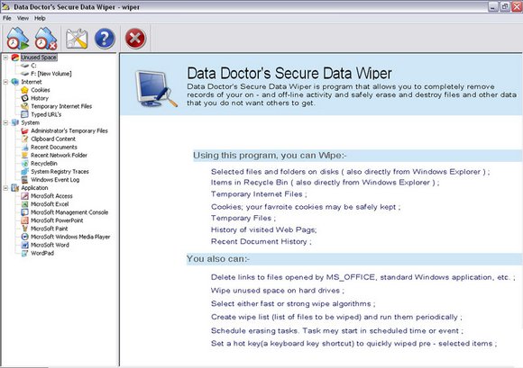Click the blue help question mark icon
Screen dimensions: 523x368
(x=105, y=39)
